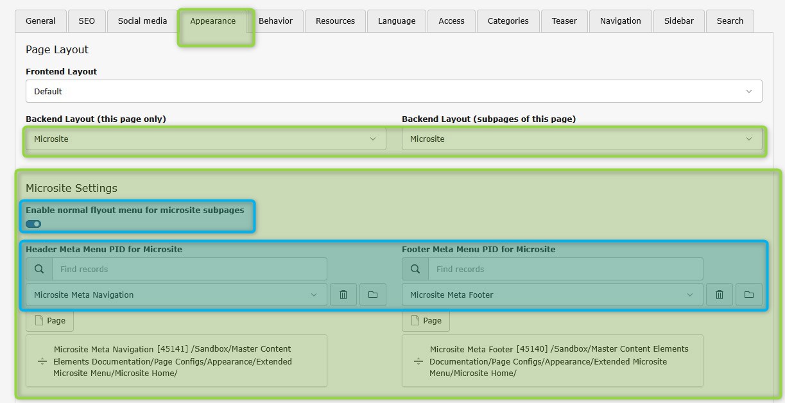Image resolution: width=785 pixels, height=403 pixels.
Task: Expand Backend Layout for subpages dropdown
Action: (582, 139)
